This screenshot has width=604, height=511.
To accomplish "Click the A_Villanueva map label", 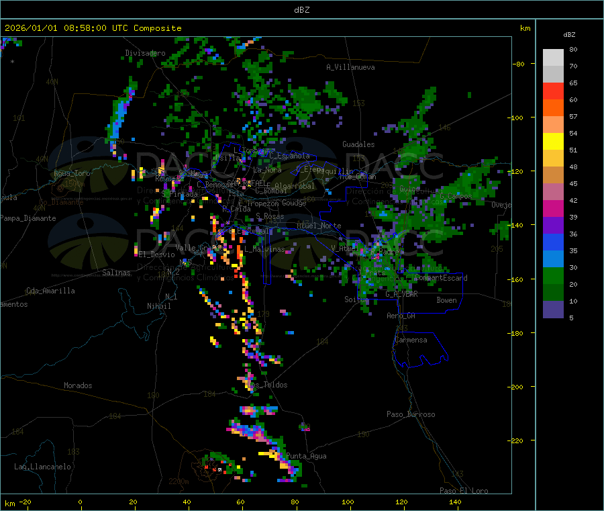I will tap(350, 67).
